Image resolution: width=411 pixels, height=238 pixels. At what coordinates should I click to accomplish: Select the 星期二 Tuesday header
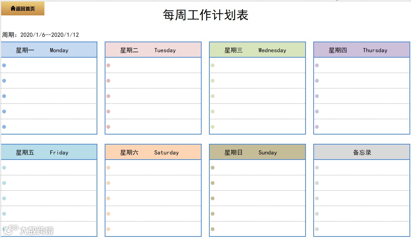[153, 50]
